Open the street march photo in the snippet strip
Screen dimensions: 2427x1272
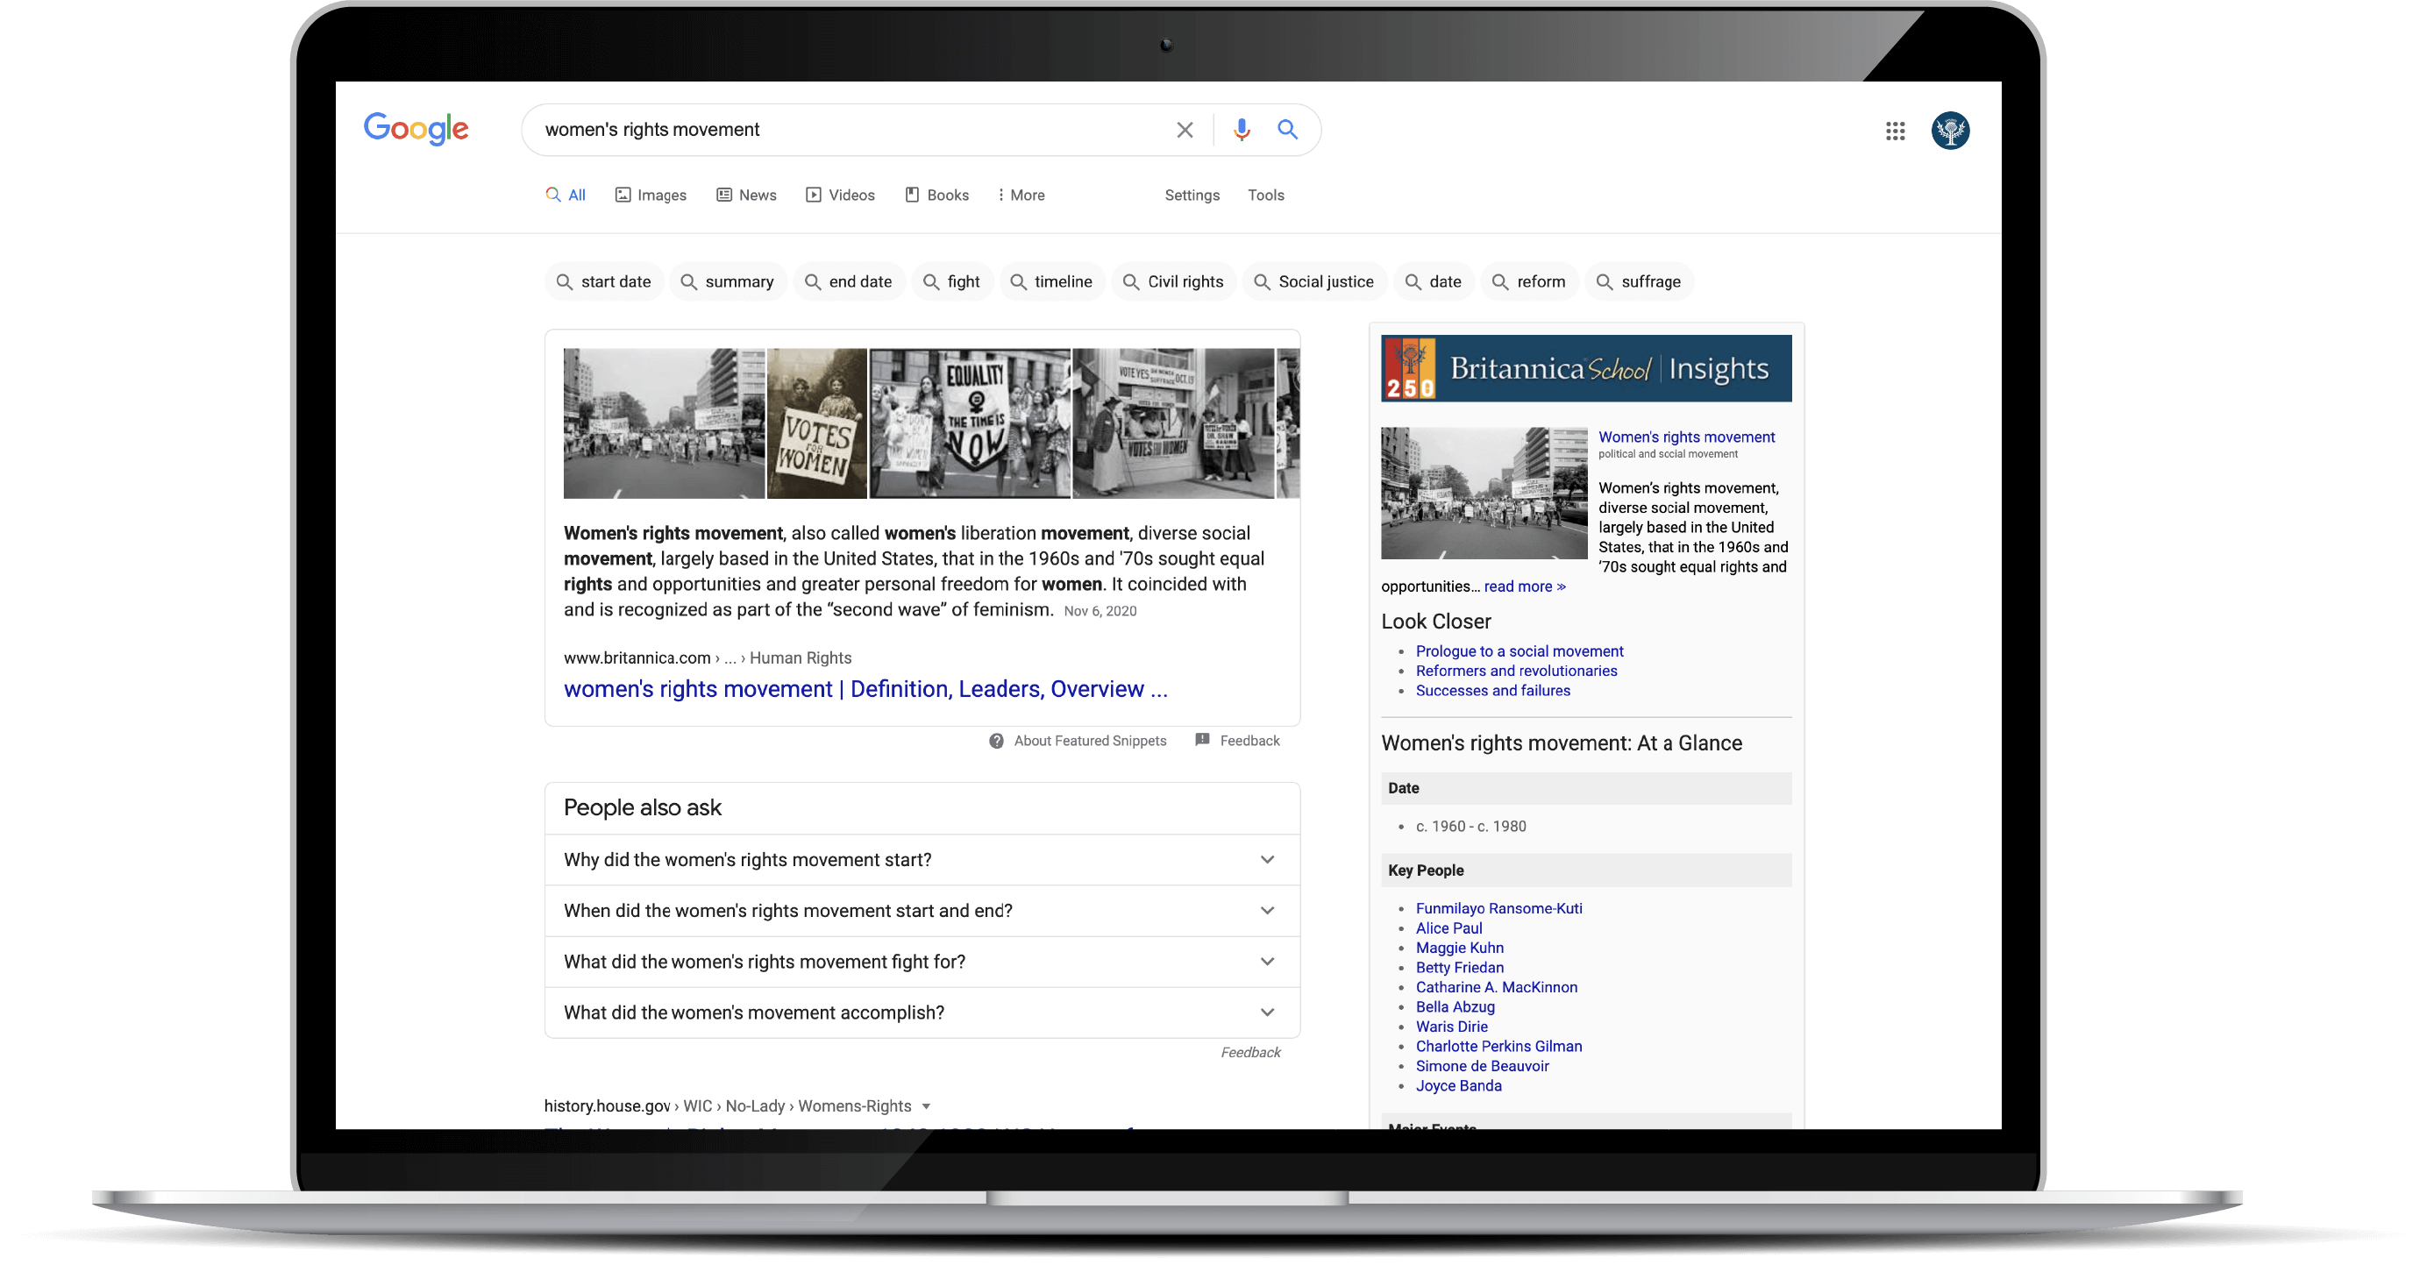(x=665, y=423)
